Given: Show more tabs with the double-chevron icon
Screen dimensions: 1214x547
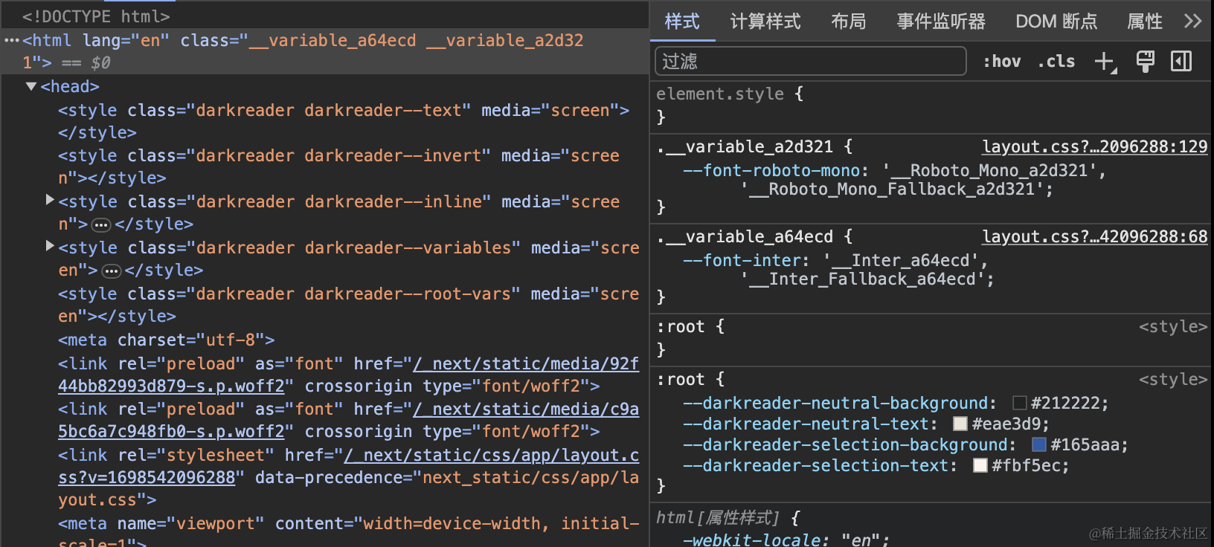Looking at the screenshot, I should tap(1192, 21).
